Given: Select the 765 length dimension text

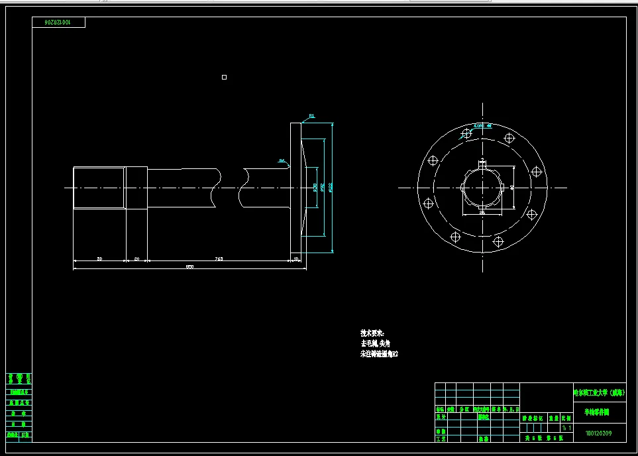Looking at the screenshot, I should tap(219, 259).
